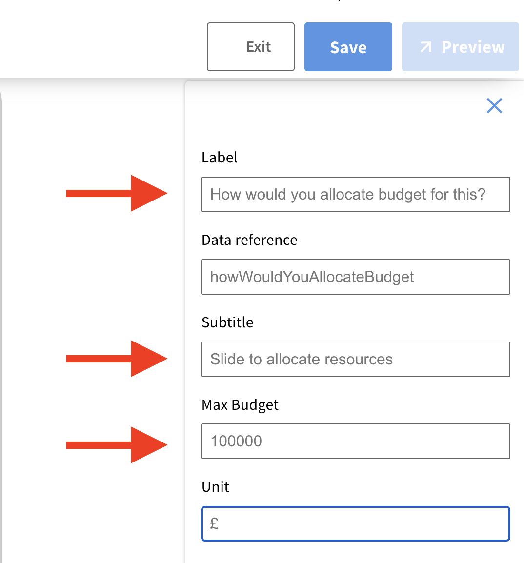Image resolution: width=524 pixels, height=563 pixels.
Task: Click the Unit field containing £
Action: click(355, 523)
